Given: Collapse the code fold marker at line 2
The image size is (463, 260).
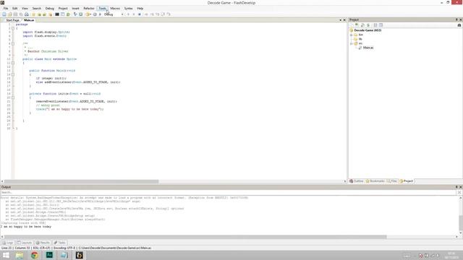Looking at the screenshot, I should [x=13, y=28].
